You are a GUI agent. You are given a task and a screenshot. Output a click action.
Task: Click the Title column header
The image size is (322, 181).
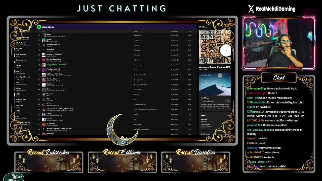tap(43, 31)
